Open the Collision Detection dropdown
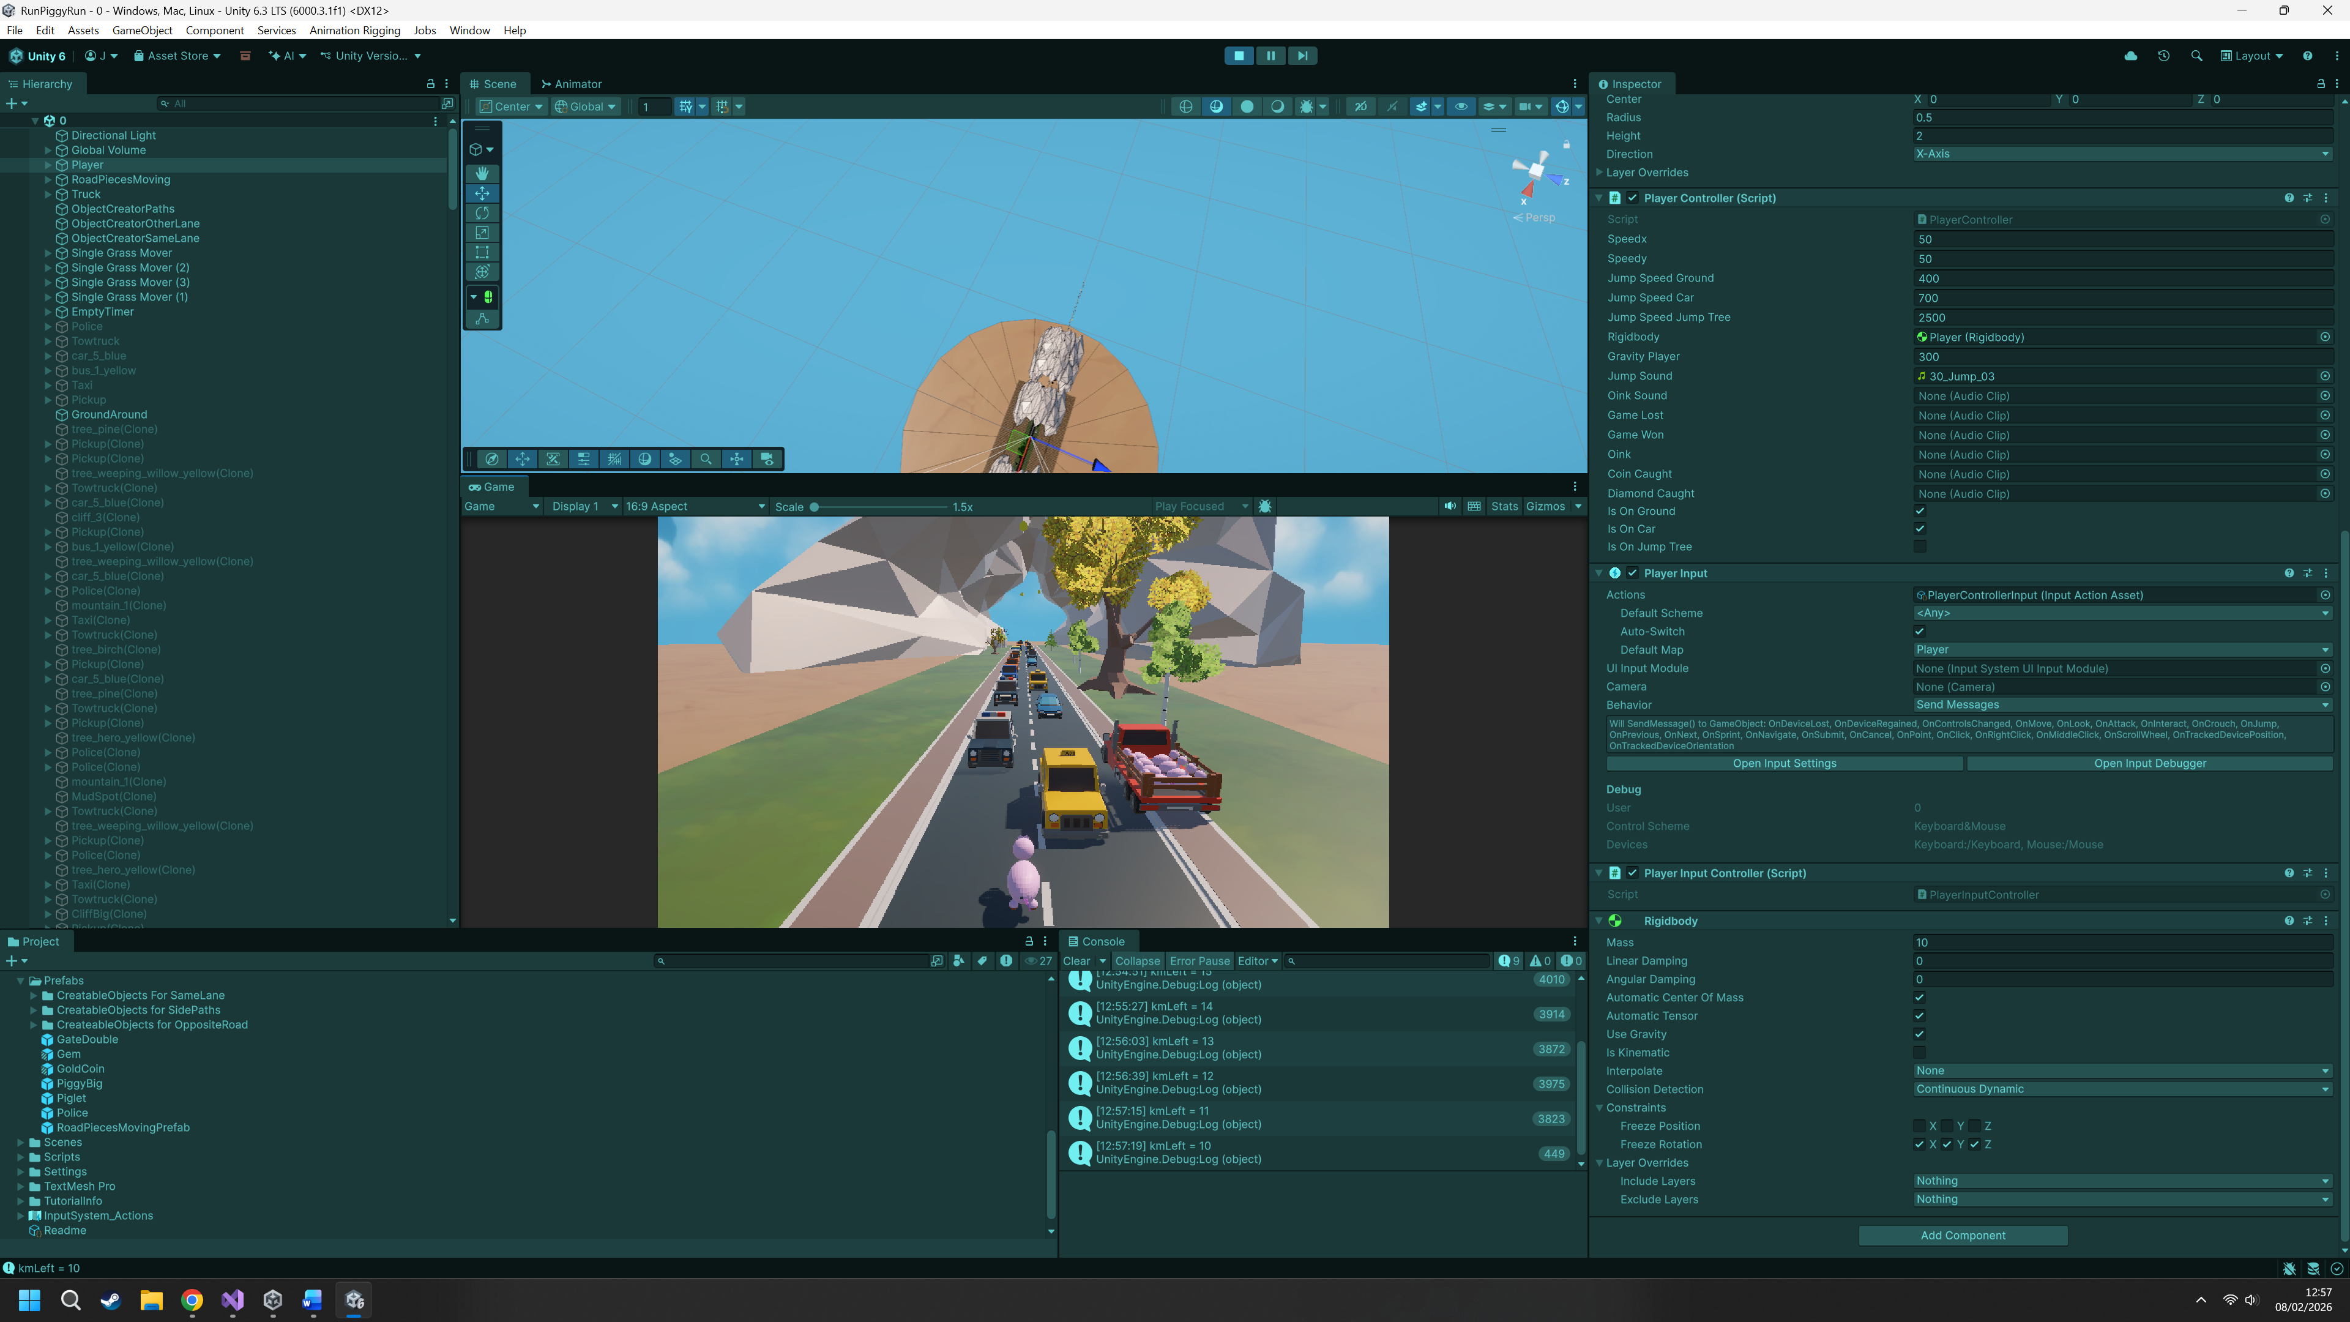2350x1322 pixels. (2121, 1088)
